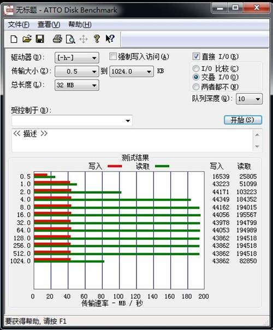
Task: Activate the context help arrow-question icon
Action: (110, 39)
